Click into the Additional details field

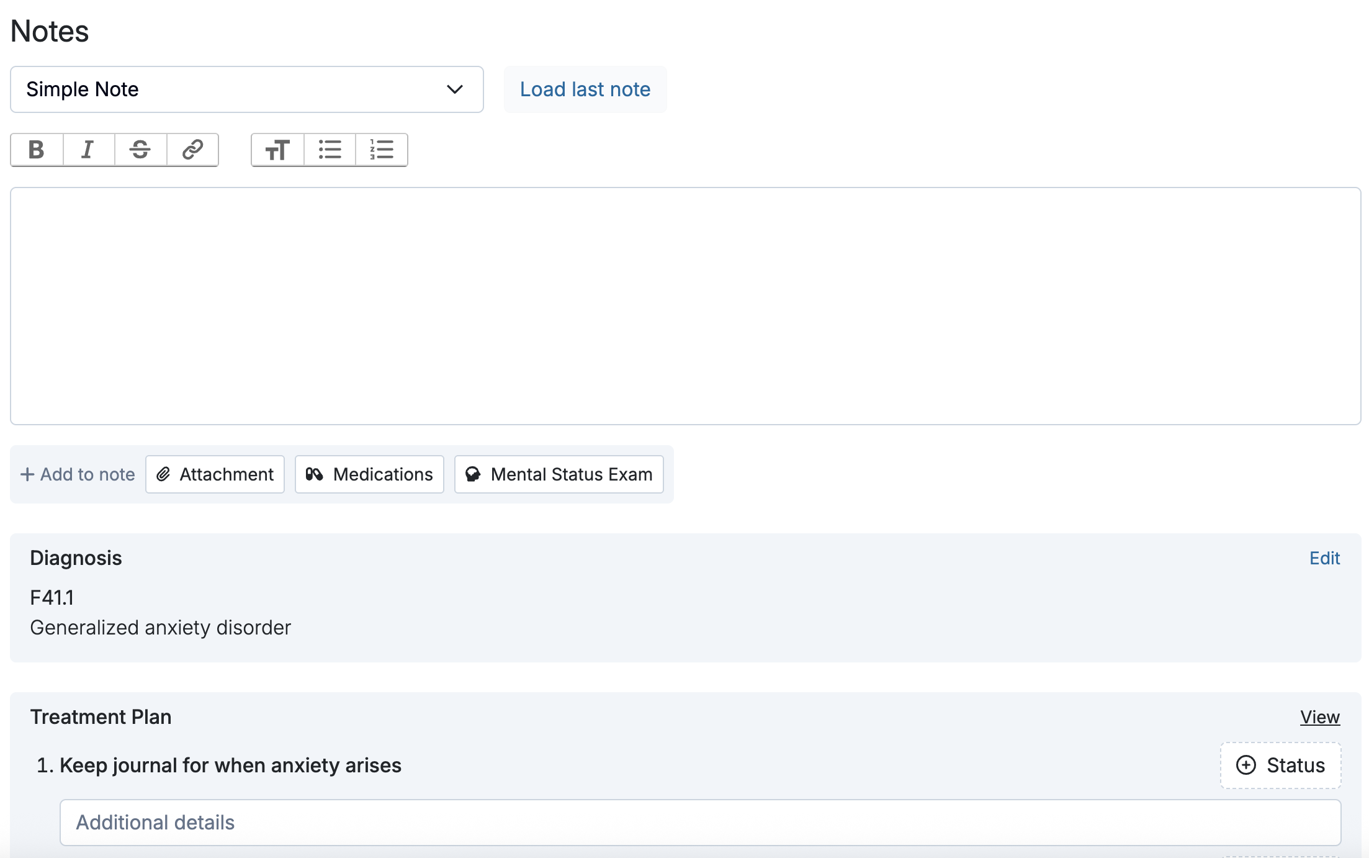click(x=700, y=823)
